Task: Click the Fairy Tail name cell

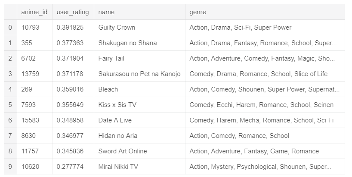Action: 111,58
